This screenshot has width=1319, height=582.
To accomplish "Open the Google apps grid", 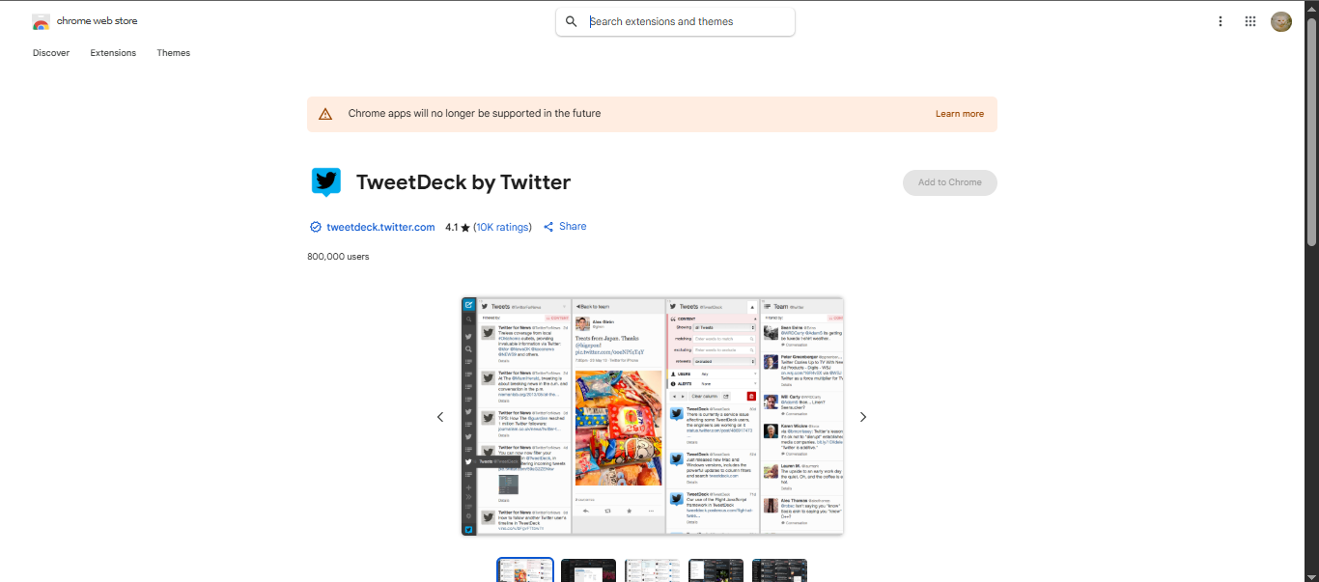I will coord(1250,21).
